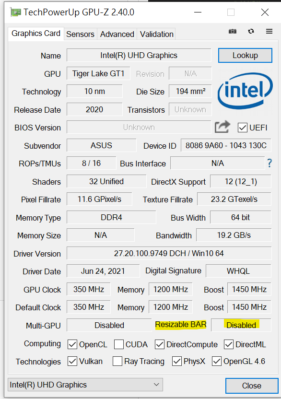
Task: Maximize the GPU-Z window
Action: pos(231,12)
